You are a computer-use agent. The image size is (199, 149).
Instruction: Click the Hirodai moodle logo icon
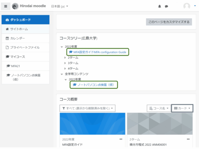click(15, 6)
